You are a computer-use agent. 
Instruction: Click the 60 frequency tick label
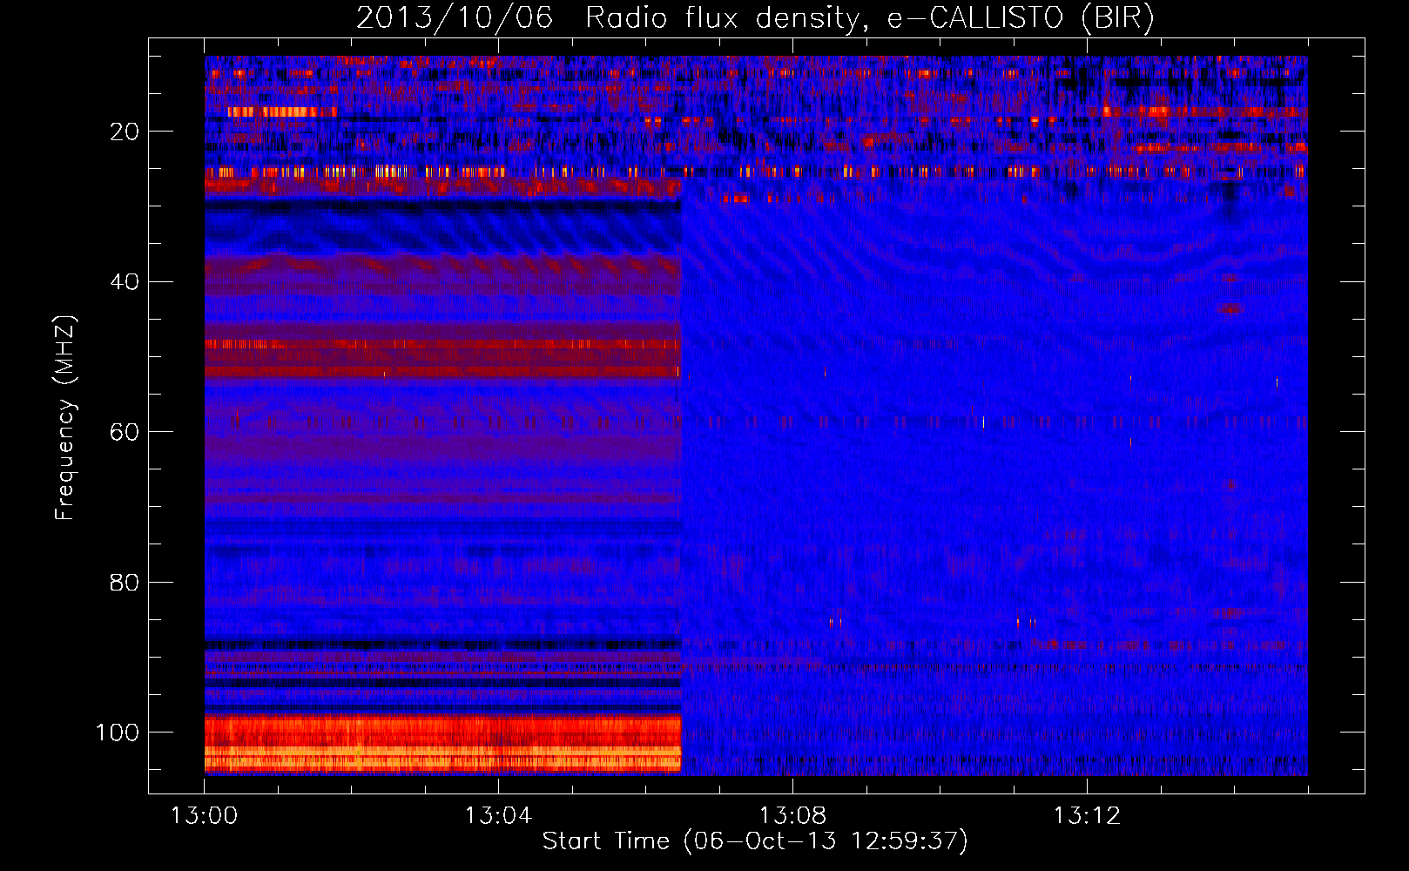point(125,432)
